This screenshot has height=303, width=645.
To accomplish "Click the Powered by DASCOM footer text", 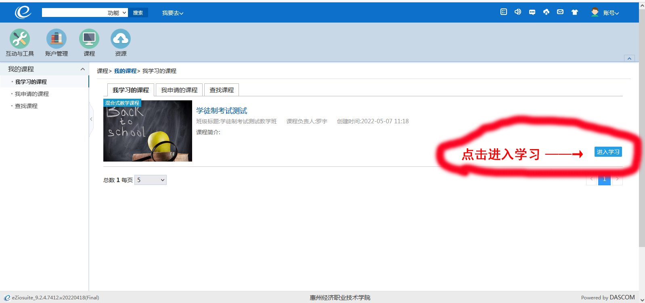I will tap(608, 298).
